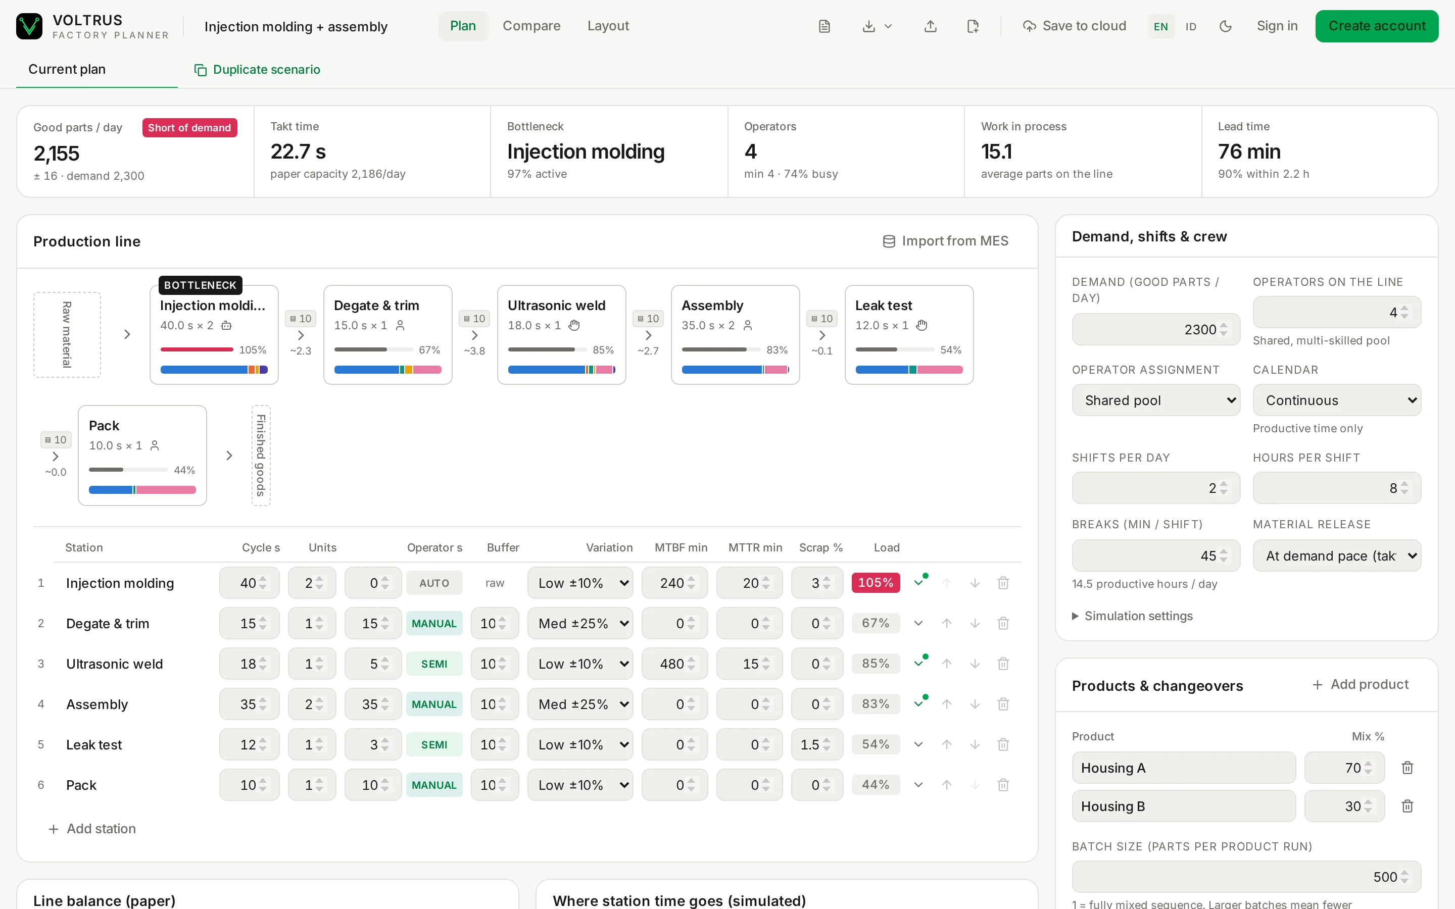The width and height of the screenshot is (1455, 909).
Task: Switch language to ID
Action: tap(1190, 26)
